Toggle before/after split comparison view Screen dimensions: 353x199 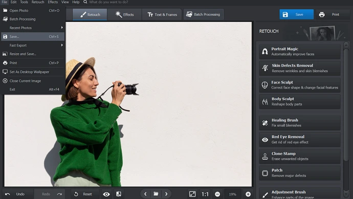pos(119,194)
